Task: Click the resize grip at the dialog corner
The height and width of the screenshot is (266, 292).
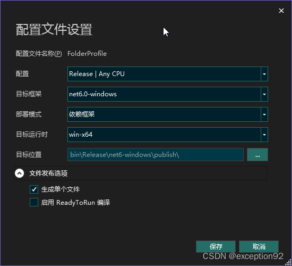Action: 288,262
